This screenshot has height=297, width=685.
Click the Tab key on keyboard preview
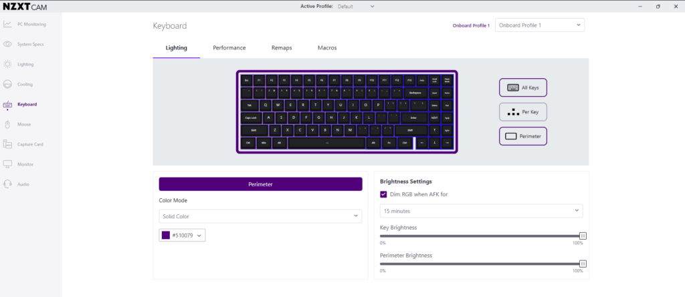[250, 105]
